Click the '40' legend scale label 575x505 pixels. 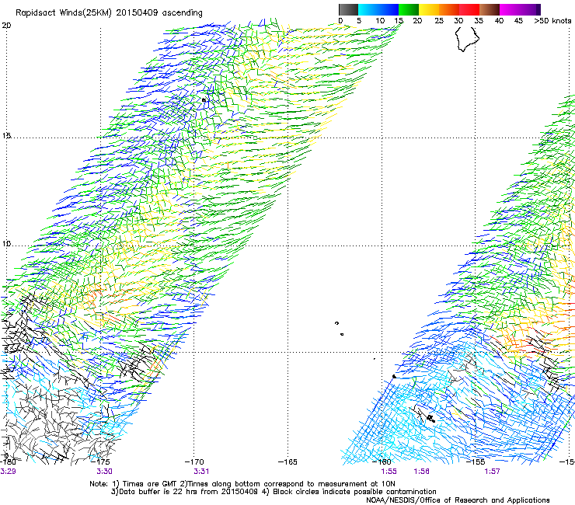(x=499, y=21)
